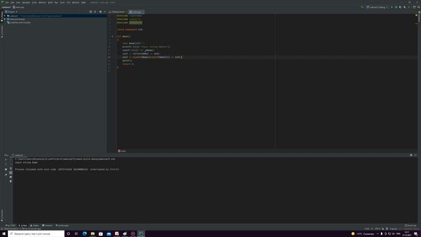Image resolution: width=421 pixels, height=237 pixels.
Task: Click the Favorites vertical sidebar tab
Action: (2, 215)
